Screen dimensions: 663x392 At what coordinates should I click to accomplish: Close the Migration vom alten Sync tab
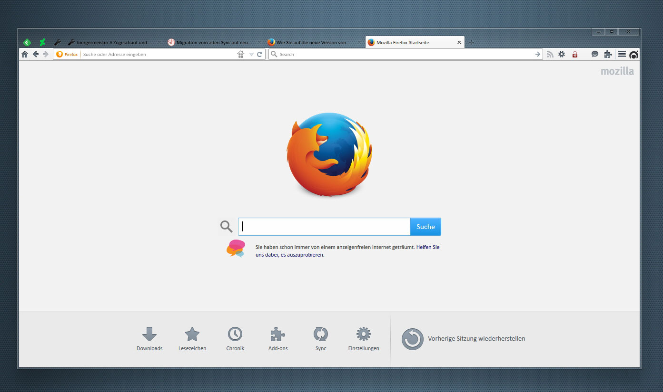tap(258, 42)
